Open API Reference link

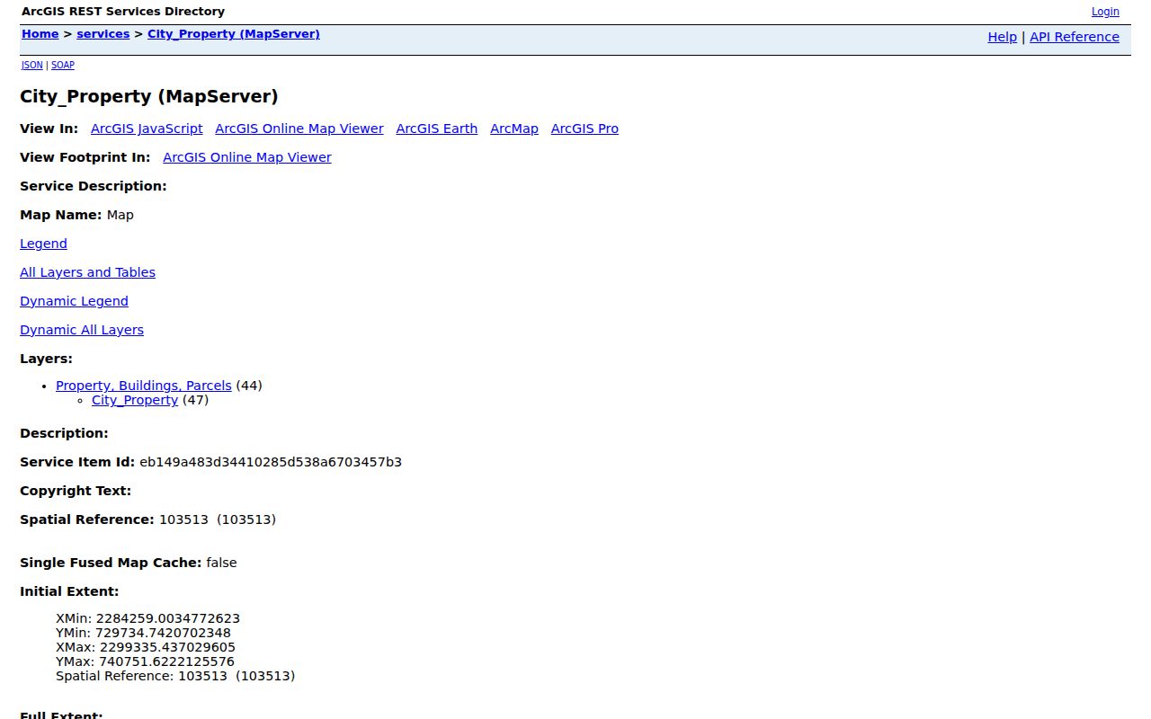1075,37
